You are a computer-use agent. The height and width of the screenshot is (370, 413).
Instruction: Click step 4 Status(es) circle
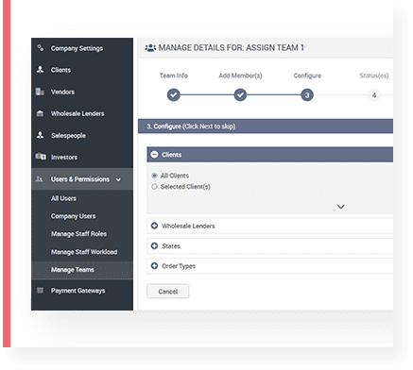[x=374, y=94]
